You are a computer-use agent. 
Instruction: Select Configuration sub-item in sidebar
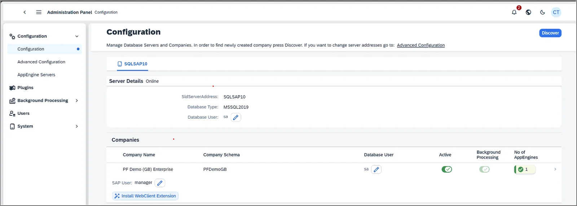point(44,49)
